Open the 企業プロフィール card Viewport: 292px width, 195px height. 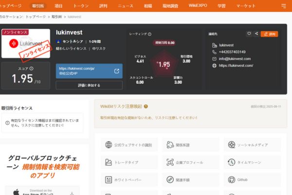click(191, 162)
